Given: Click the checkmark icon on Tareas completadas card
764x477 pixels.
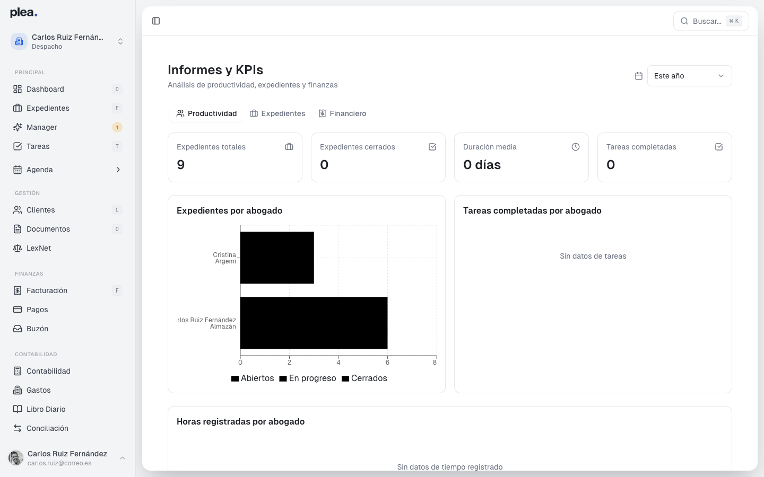Looking at the screenshot, I should pyautogui.click(x=719, y=147).
